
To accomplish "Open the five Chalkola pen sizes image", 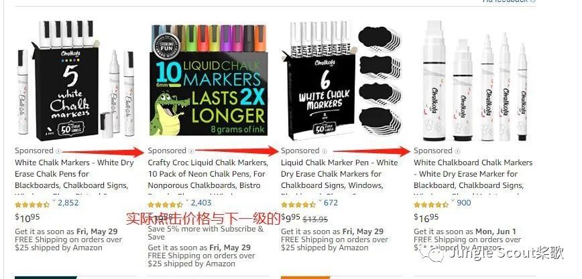I will (x=475, y=80).
